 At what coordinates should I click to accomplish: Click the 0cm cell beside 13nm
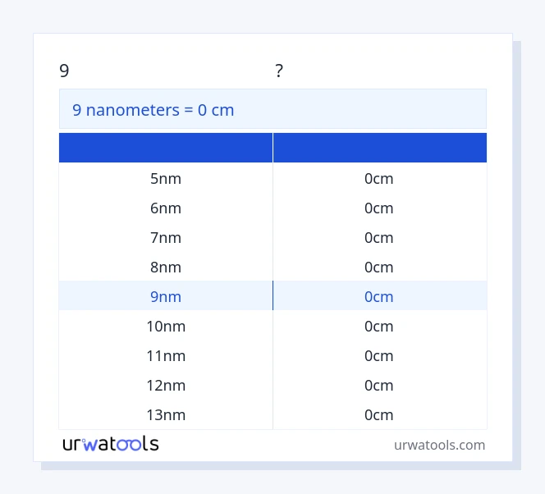pos(379,414)
